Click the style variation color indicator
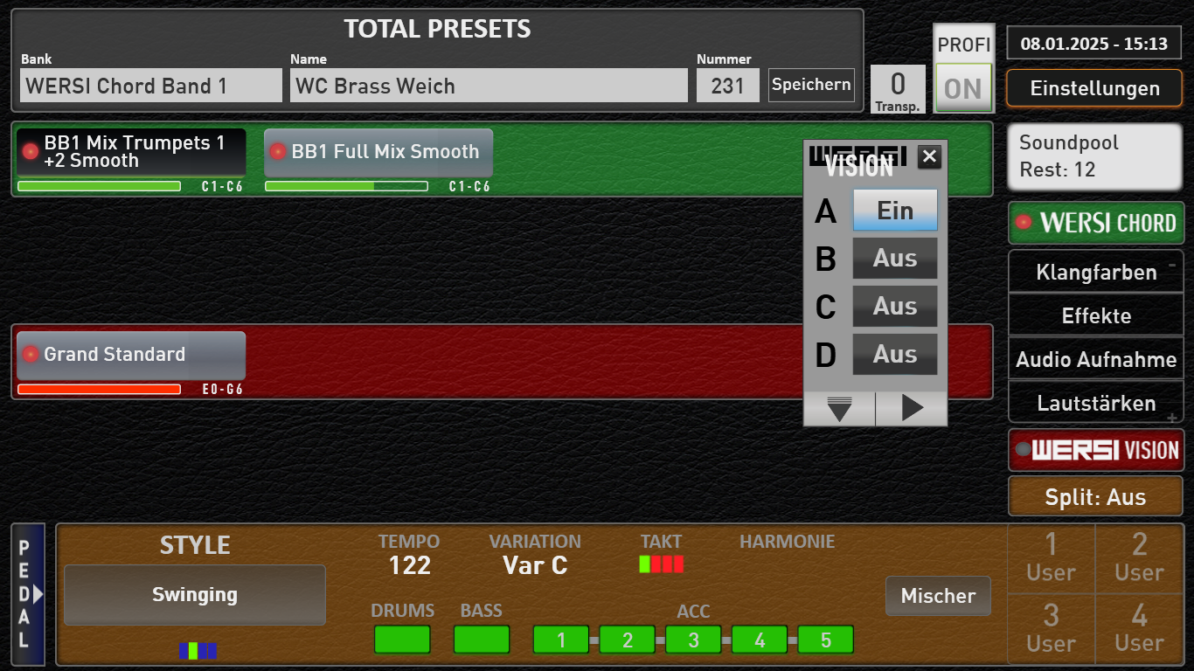 pyautogui.click(x=198, y=650)
